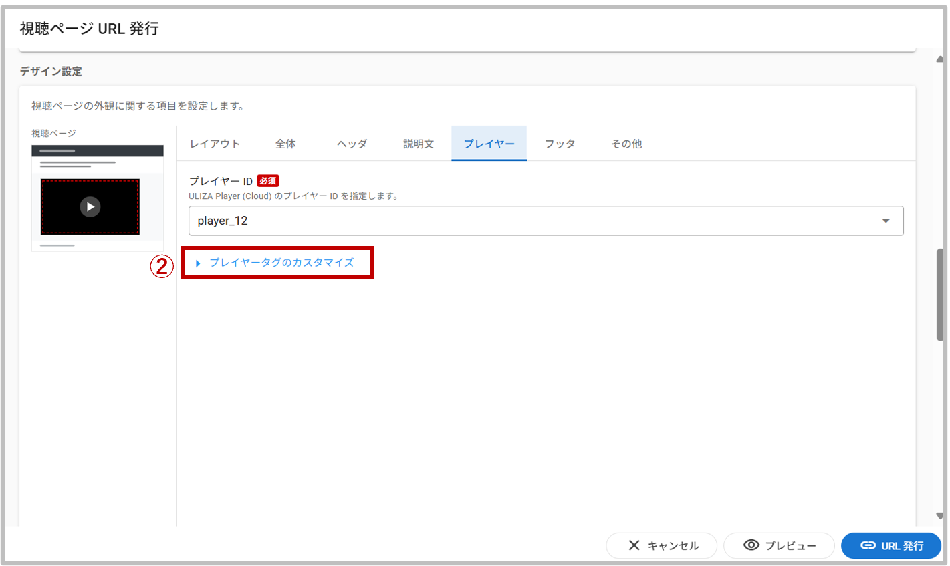Image resolution: width=950 pixels, height=566 pixels.
Task: Go to the 説明文 tab
Action: [419, 144]
